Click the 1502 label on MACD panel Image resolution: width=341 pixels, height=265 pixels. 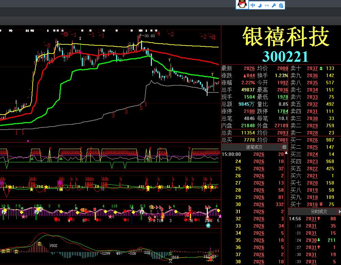[53, 246]
